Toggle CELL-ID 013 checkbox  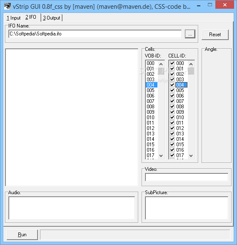coord(172,134)
